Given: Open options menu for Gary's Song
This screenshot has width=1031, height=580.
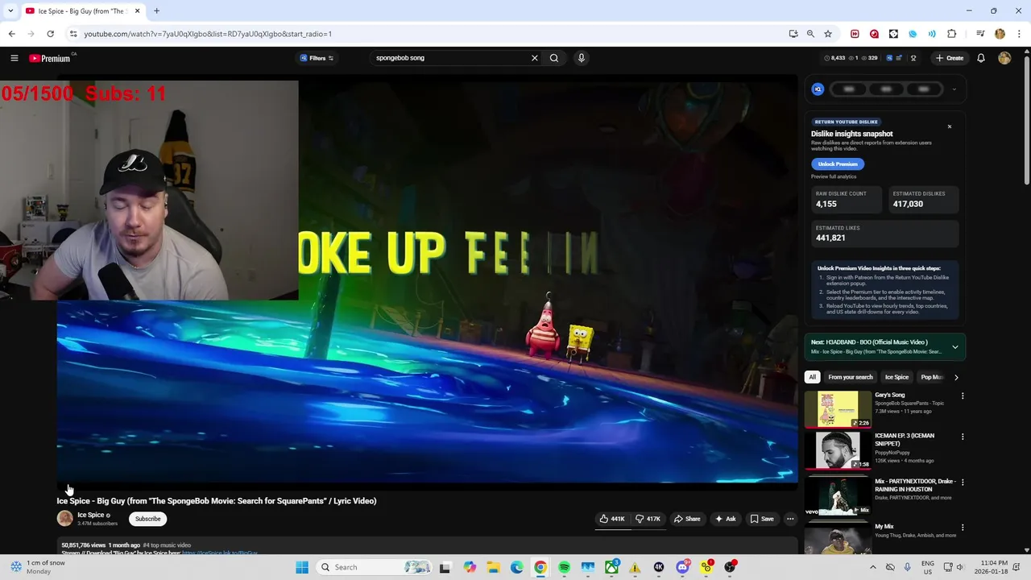Looking at the screenshot, I should [x=962, y=396].
